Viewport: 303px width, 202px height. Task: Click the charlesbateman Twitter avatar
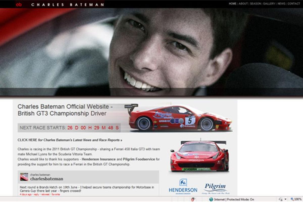point(24,177)
